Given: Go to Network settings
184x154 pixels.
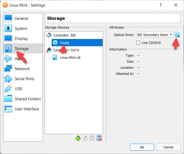Looking at the screenshot, I should [22, 69].
